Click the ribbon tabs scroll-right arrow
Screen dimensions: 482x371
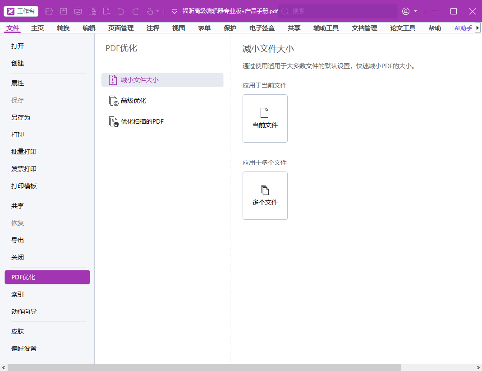(477, 28)
